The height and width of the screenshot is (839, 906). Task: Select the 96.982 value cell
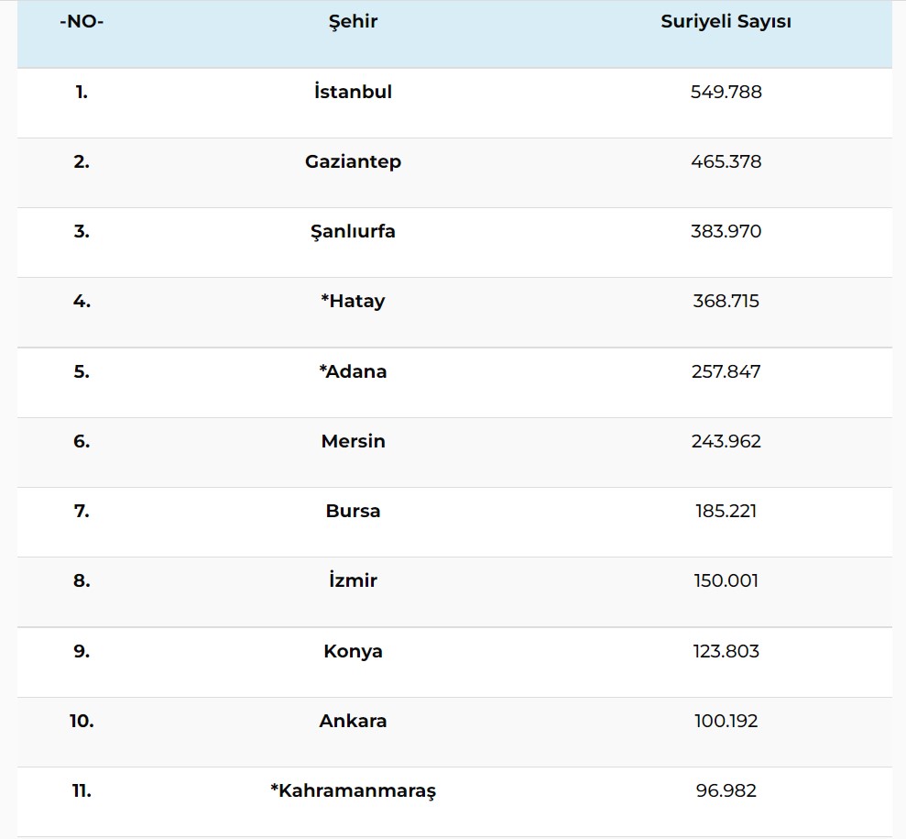pos(726,790)
